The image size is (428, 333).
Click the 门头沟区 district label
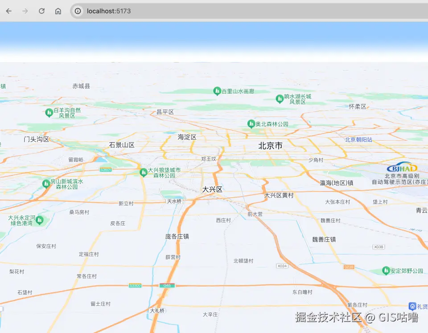coord(36,139)
